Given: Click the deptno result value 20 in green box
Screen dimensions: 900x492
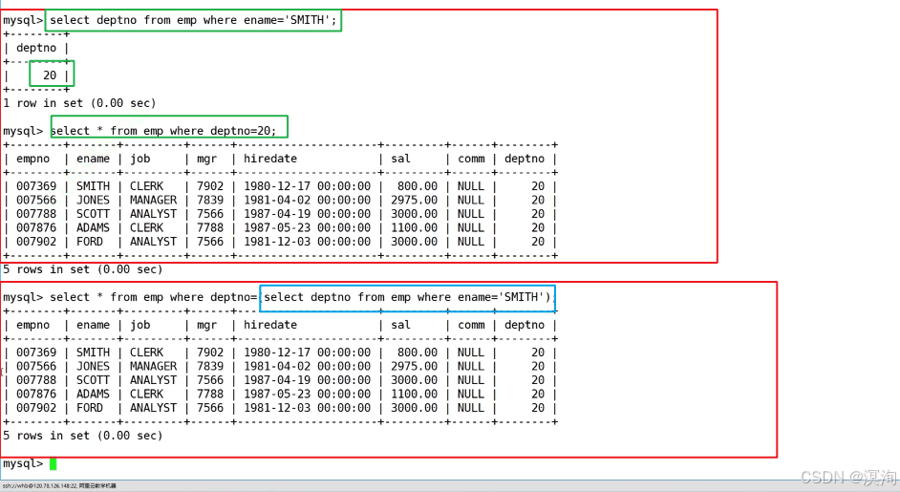Looking at the screenshot, I should 51,75.
